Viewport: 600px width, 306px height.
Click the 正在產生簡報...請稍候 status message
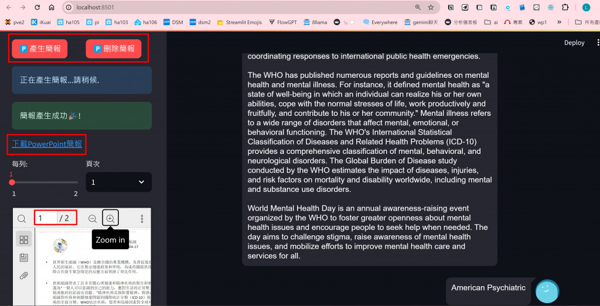click(82, 80)
